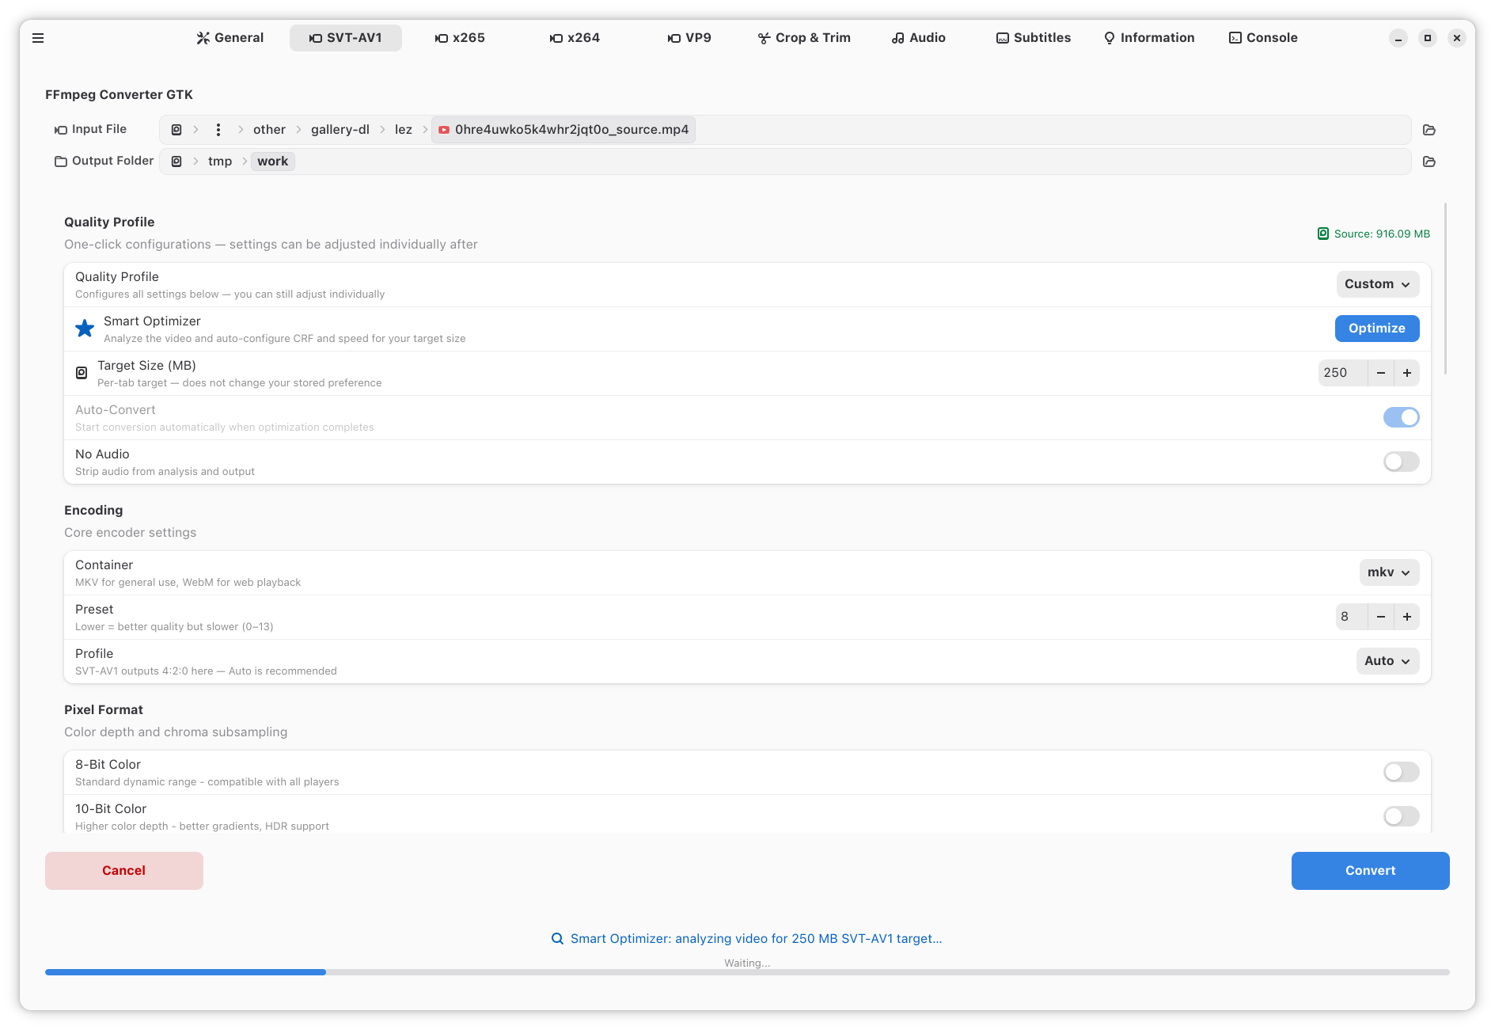Screen dimensions: 1495x1030
Task: Open the Console tab
Action: click(1263, 38)
